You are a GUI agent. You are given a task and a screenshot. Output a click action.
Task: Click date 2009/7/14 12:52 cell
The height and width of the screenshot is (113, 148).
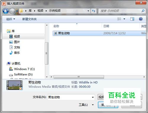(x=115, y=33)
